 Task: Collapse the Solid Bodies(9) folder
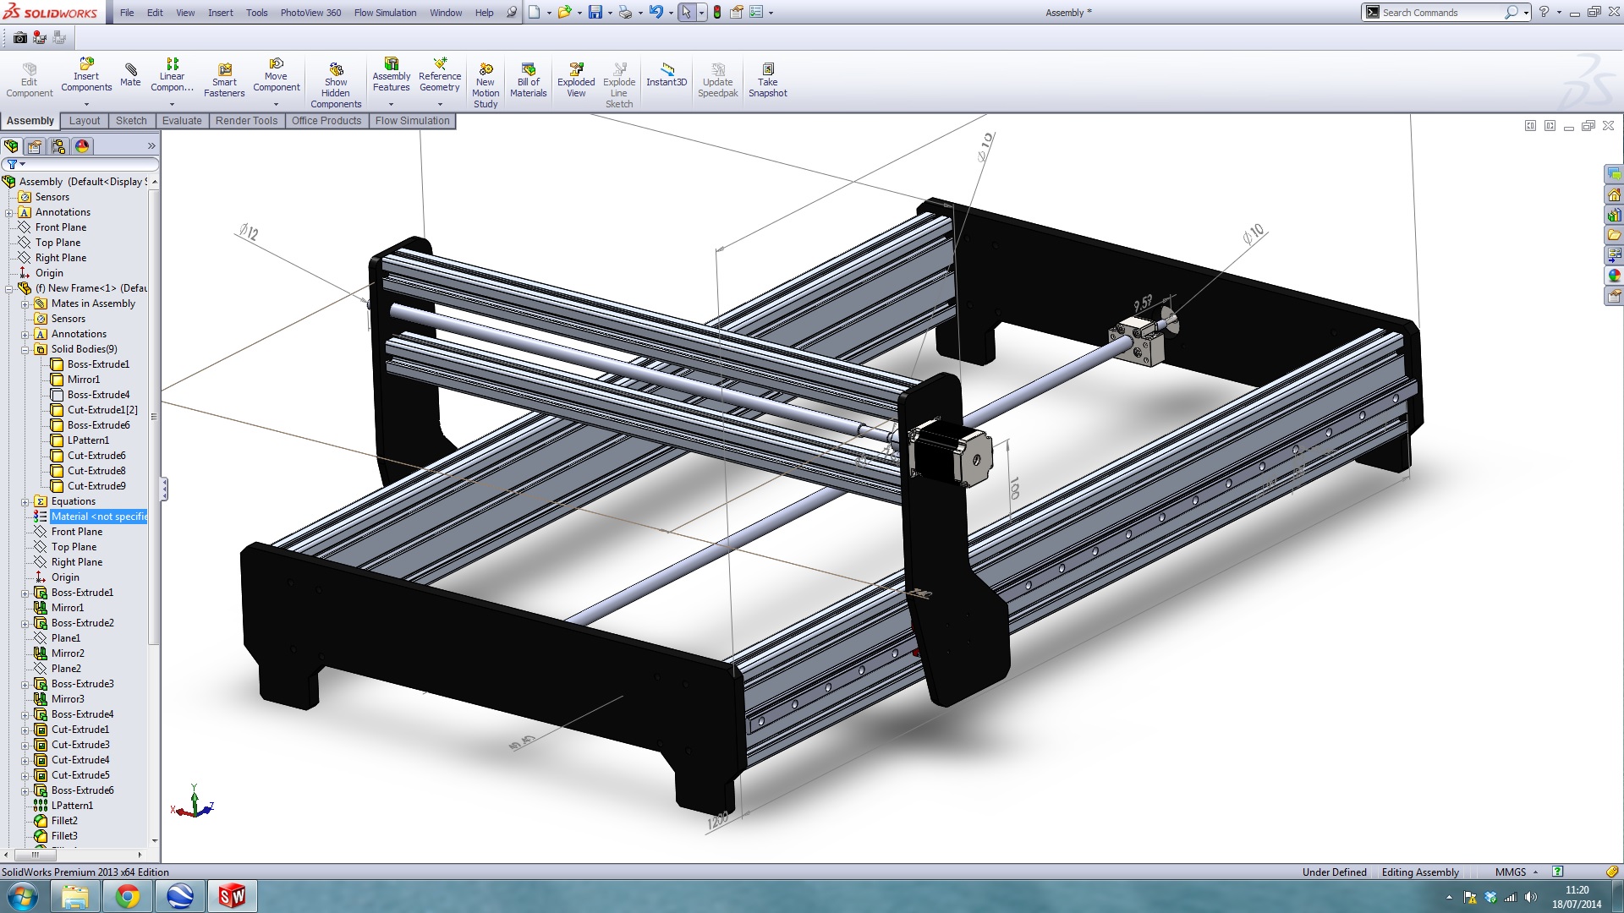click(25, 349)
